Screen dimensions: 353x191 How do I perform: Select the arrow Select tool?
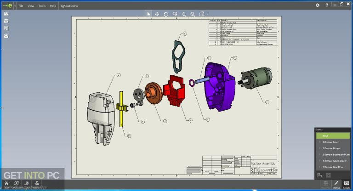(x=148, y=14)
